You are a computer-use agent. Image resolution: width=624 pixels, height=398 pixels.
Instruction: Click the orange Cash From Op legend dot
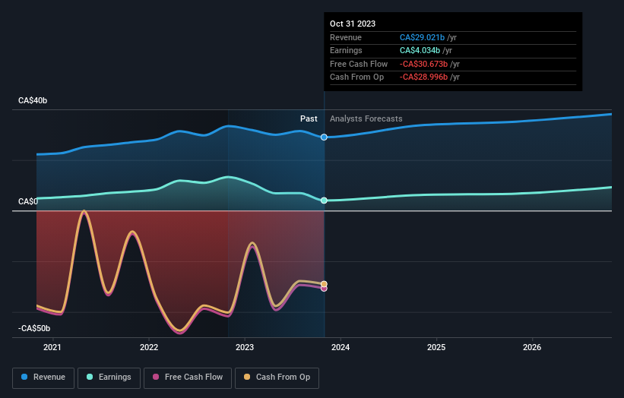pos(247,377)
